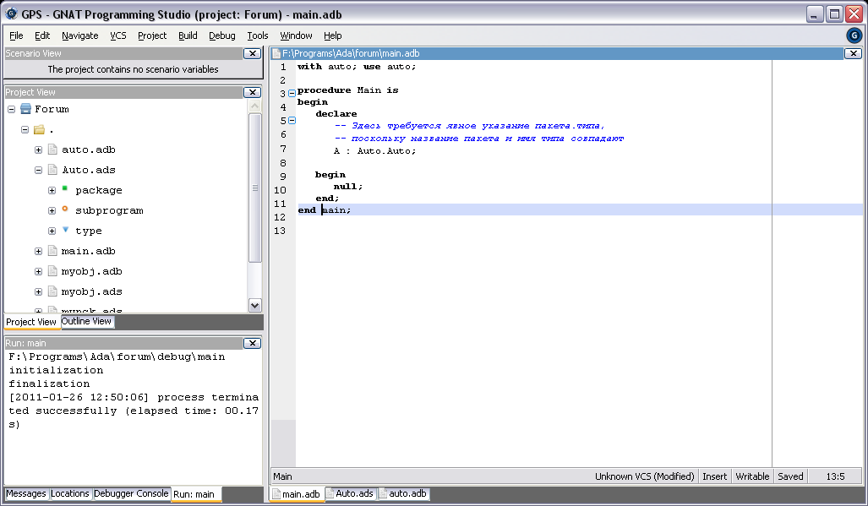868x506 pixels.
Task: Expand the auto.adb tree node
Action: coord(39,150)
